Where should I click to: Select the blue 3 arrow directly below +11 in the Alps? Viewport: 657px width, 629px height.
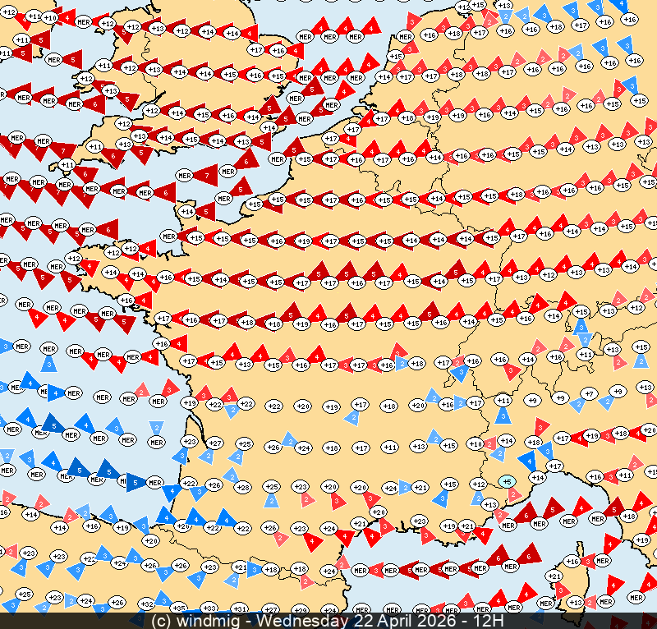click(x=503, y=416)
